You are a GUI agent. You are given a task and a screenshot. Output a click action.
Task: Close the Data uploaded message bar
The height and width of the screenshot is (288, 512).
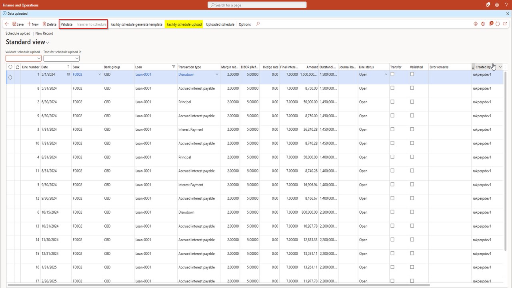pyautogui.click(x=508, y=14)
